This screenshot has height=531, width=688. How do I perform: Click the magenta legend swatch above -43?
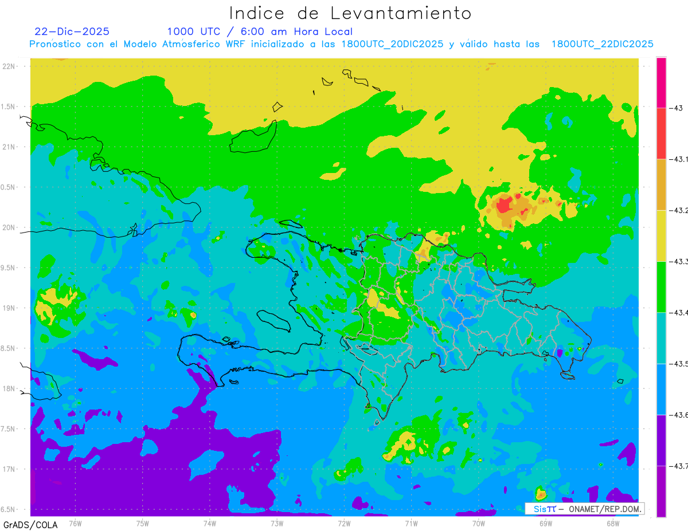(661, 82)
